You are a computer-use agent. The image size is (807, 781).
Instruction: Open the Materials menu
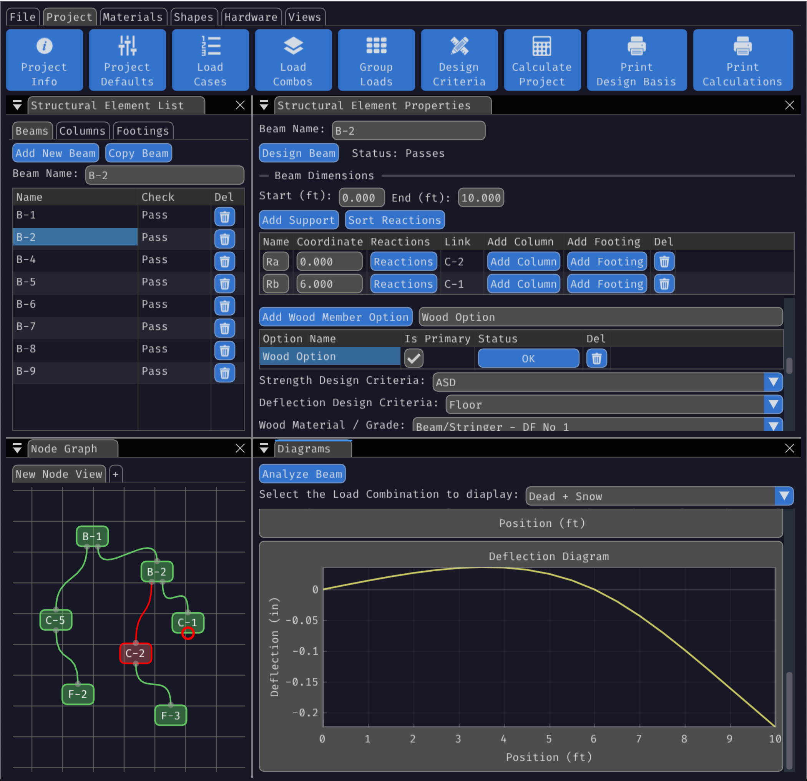[133, 17]
